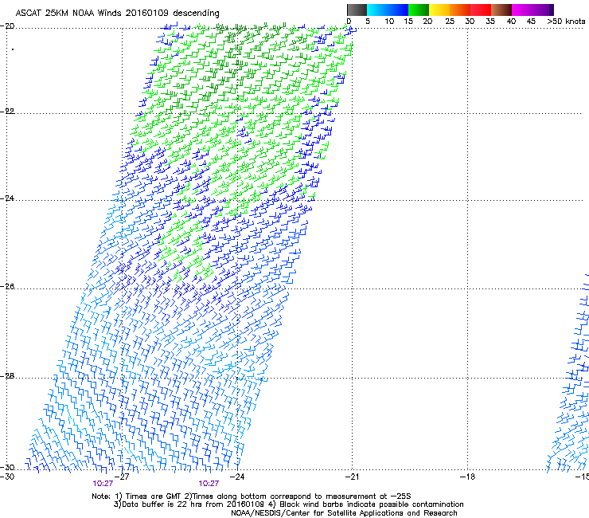This screenshot has width=589, height=518.
Task: Select the cyan 5 knots legend color
Action: point(377,10)
